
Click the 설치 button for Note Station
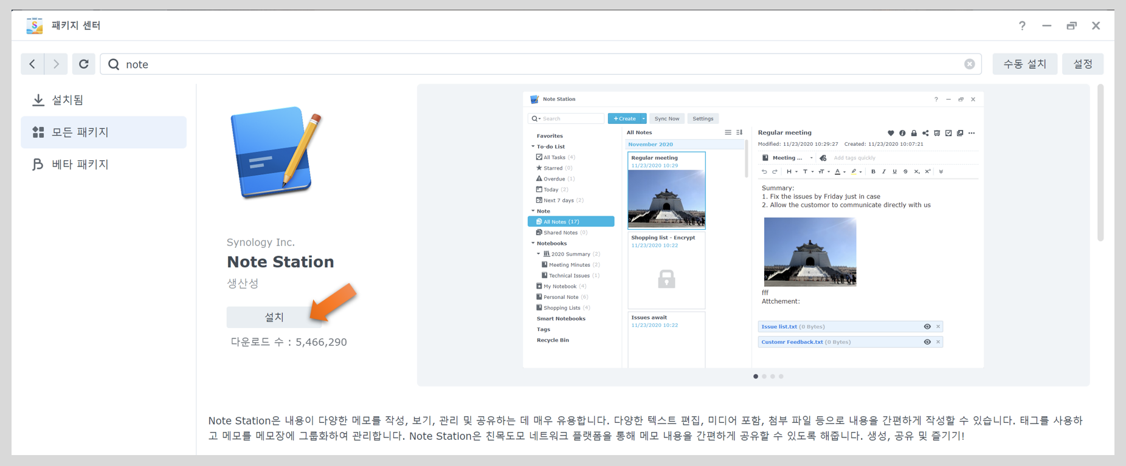pyautogui.click(x=274, y=317)
